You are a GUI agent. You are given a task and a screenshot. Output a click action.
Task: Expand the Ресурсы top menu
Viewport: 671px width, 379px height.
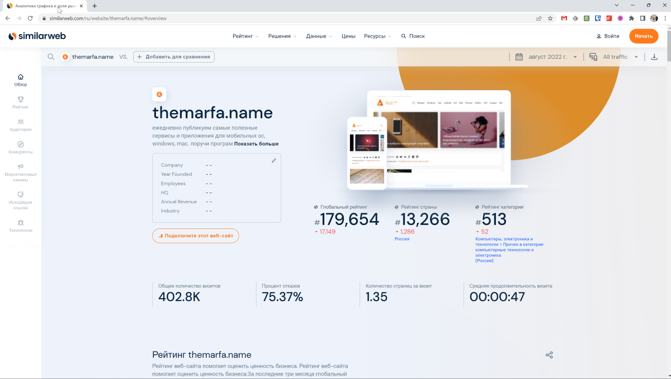coord(377,36)
